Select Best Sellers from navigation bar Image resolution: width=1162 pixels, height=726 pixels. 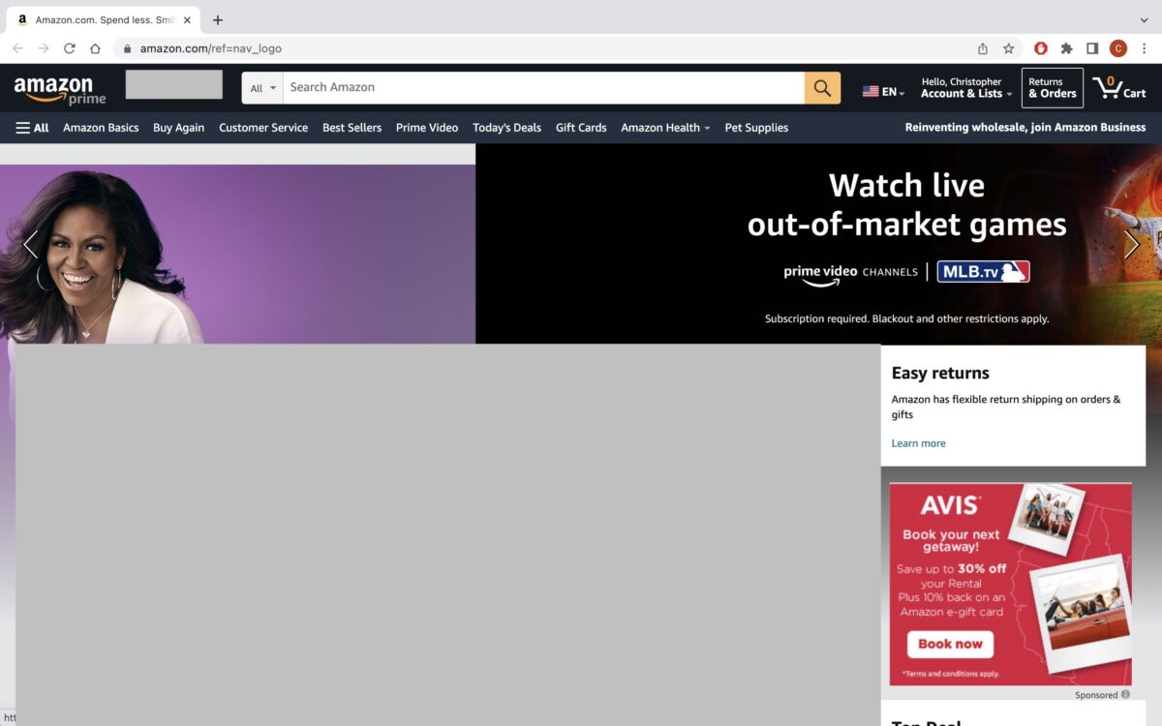(352, 128)
